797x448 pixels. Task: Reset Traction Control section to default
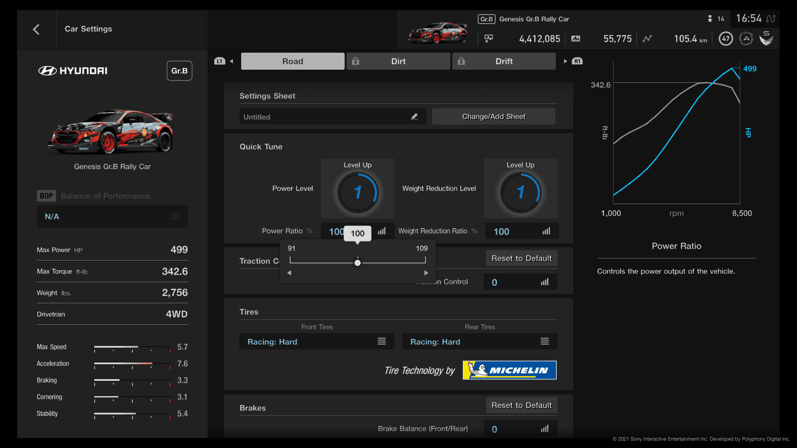521,258
